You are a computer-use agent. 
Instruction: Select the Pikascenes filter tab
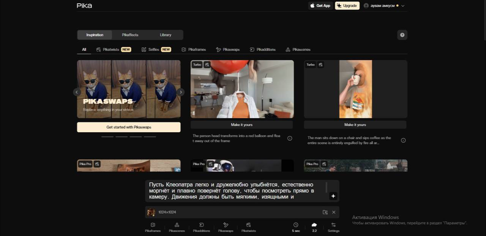(298, 50)
